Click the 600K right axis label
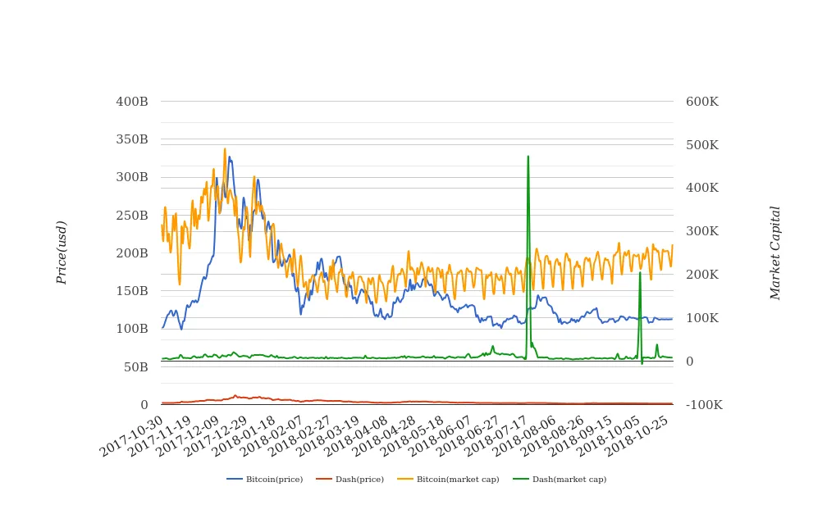Image resolution: width=827 pixels, height=505 pixels. tap(702, 101)
